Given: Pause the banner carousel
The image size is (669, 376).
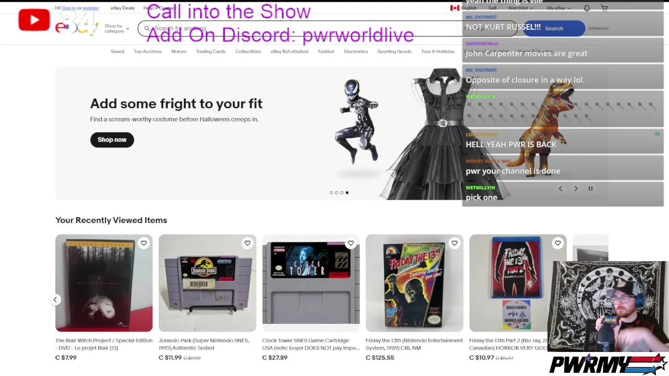Looking at the screenshot, I should 591,189.
